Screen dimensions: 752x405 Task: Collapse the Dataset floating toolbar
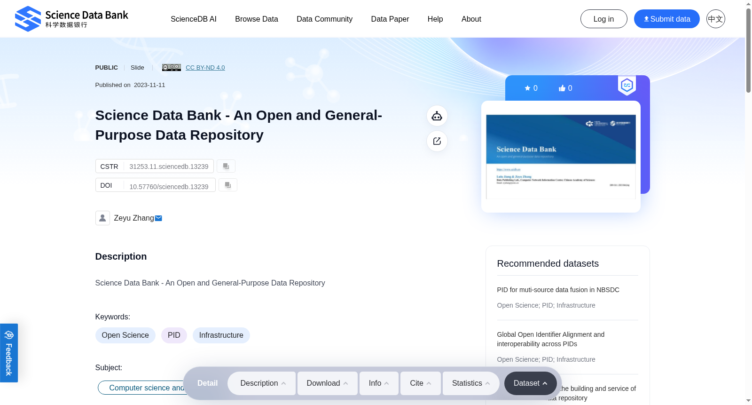pos(531,383)
